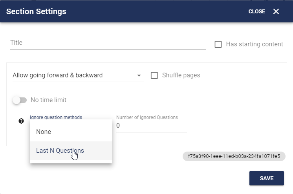293x194 pixels.
Task: Select None from the ignore methods list
Action: [71, 132]
